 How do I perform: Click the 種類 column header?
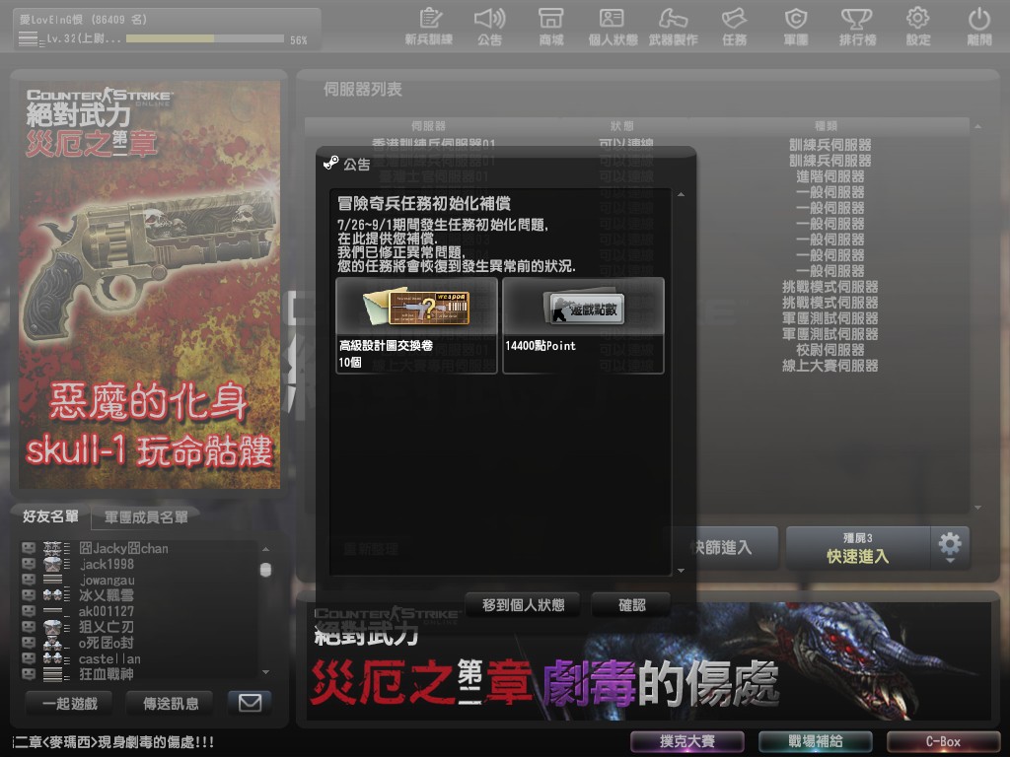click(x=826, y=126)
